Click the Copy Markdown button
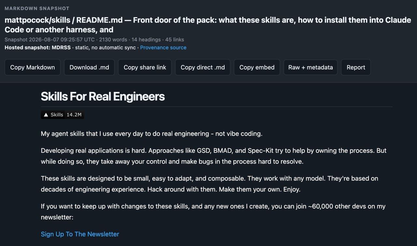Screen dimensions: 417x246 click(32, 67)
